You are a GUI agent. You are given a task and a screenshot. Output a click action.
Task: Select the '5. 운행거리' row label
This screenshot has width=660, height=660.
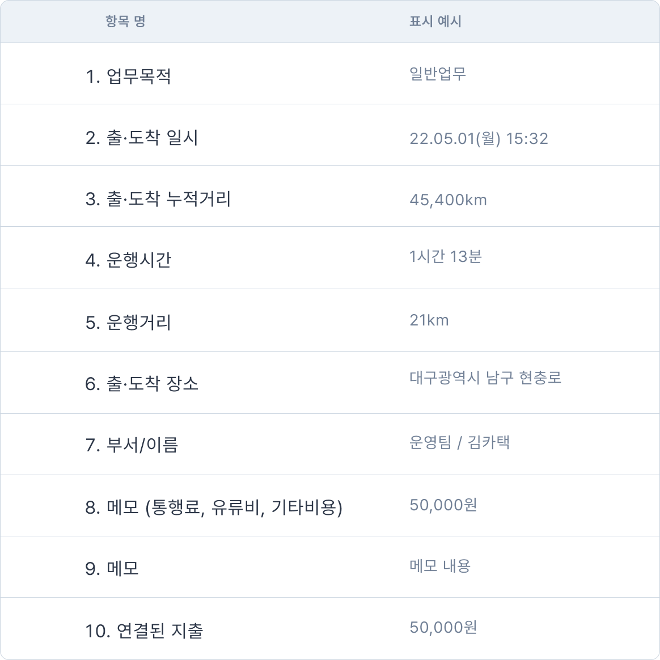128,323
